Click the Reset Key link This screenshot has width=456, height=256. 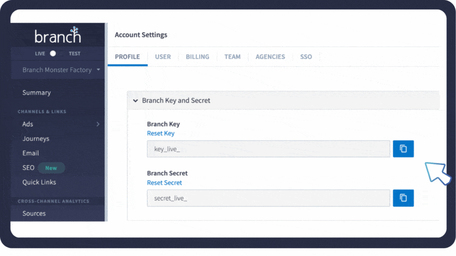tap(161, 133)
